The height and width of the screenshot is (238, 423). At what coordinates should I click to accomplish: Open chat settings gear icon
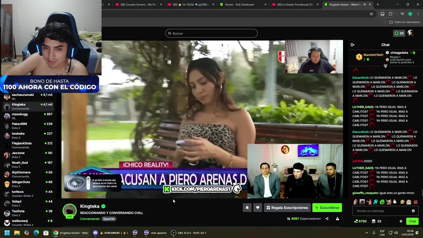pyautogui.click(x=401, y=221)
